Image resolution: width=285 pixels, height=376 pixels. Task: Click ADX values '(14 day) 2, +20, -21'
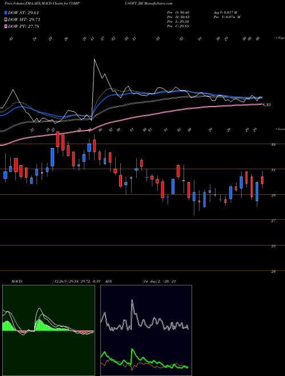pos(160,281)
